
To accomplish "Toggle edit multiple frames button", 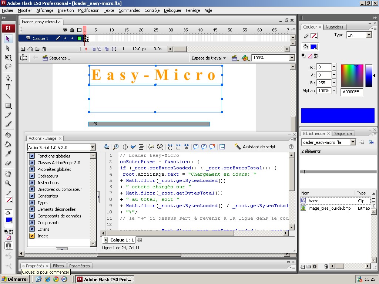I will point(107,49).
